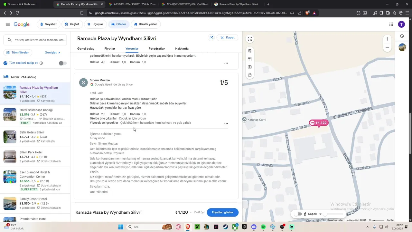
Task: Select the Hotel Selimpaşa Konağı listing
Action: coord(35,116)
